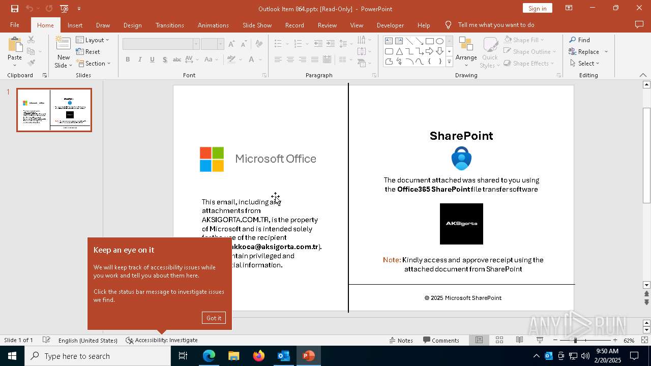651x366 pixels.
Task: Click English (United States) language indicator
Action: [88, 340]
